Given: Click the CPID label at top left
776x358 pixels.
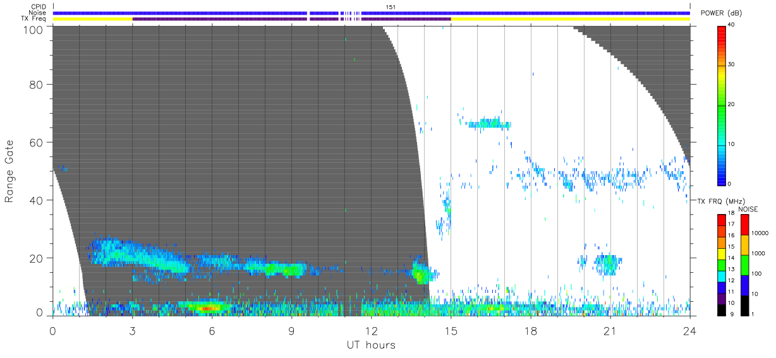Looking at the screenshot, I should click(39, 7).
